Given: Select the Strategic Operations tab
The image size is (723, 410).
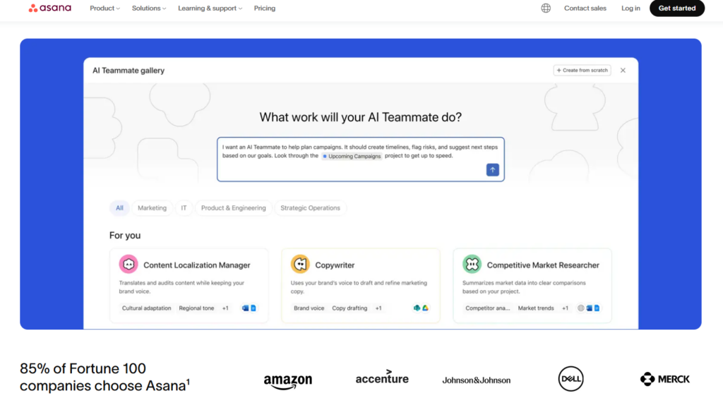Looking at the screenshot, I should 311,207.
